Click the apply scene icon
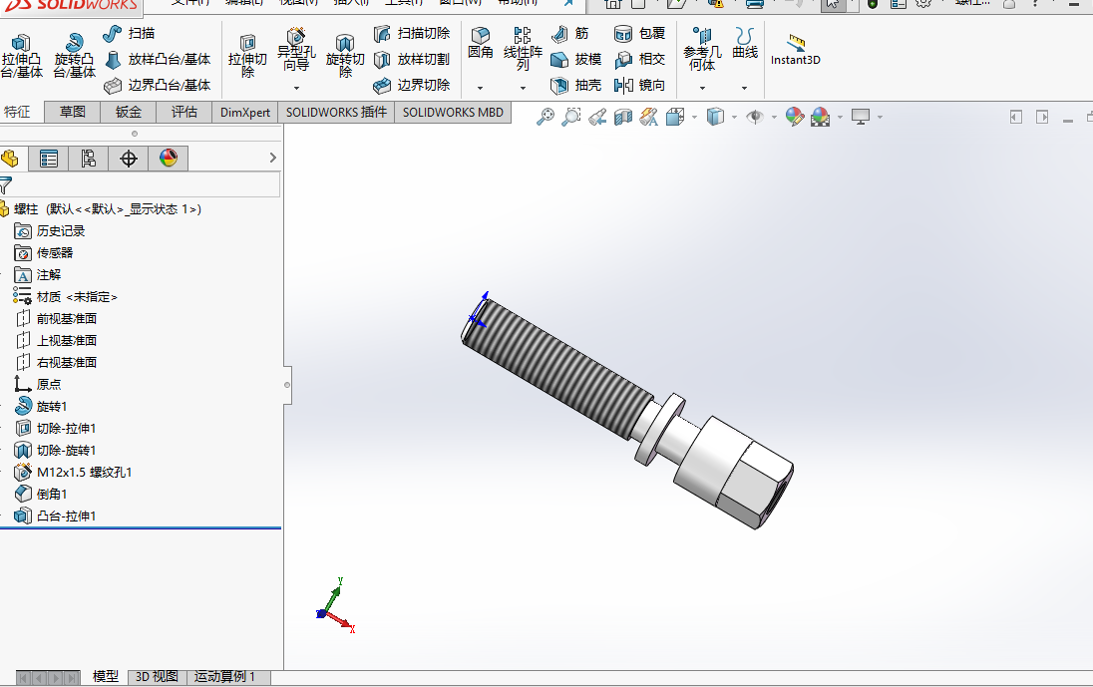This screenshot has width=1093, height=687. pos(821,117)
